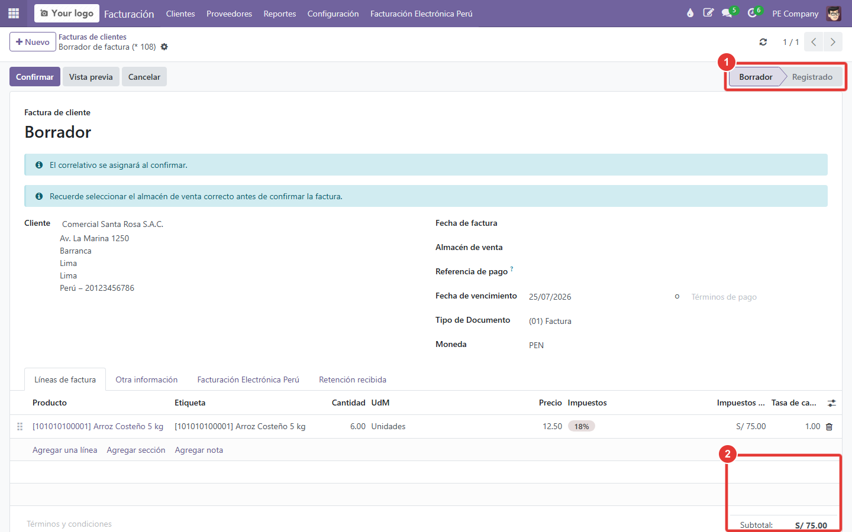Viewport: 852px width, 532px height.
Task: Click the info icon in the correlativo notice
Action: pyautogui.click(x=39, y=165)
